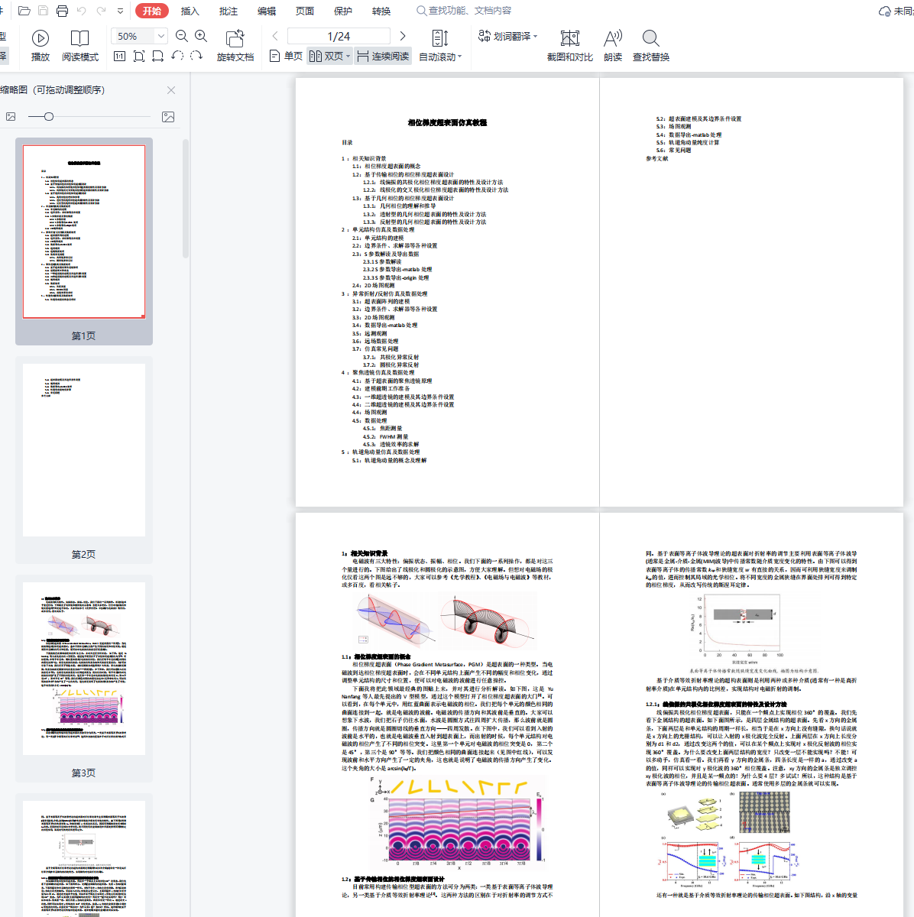Click the '聚焦透镜仿真及数据处理' contents entry
The height and width of the screenshot is (917, 914).
tap(384, 373)
